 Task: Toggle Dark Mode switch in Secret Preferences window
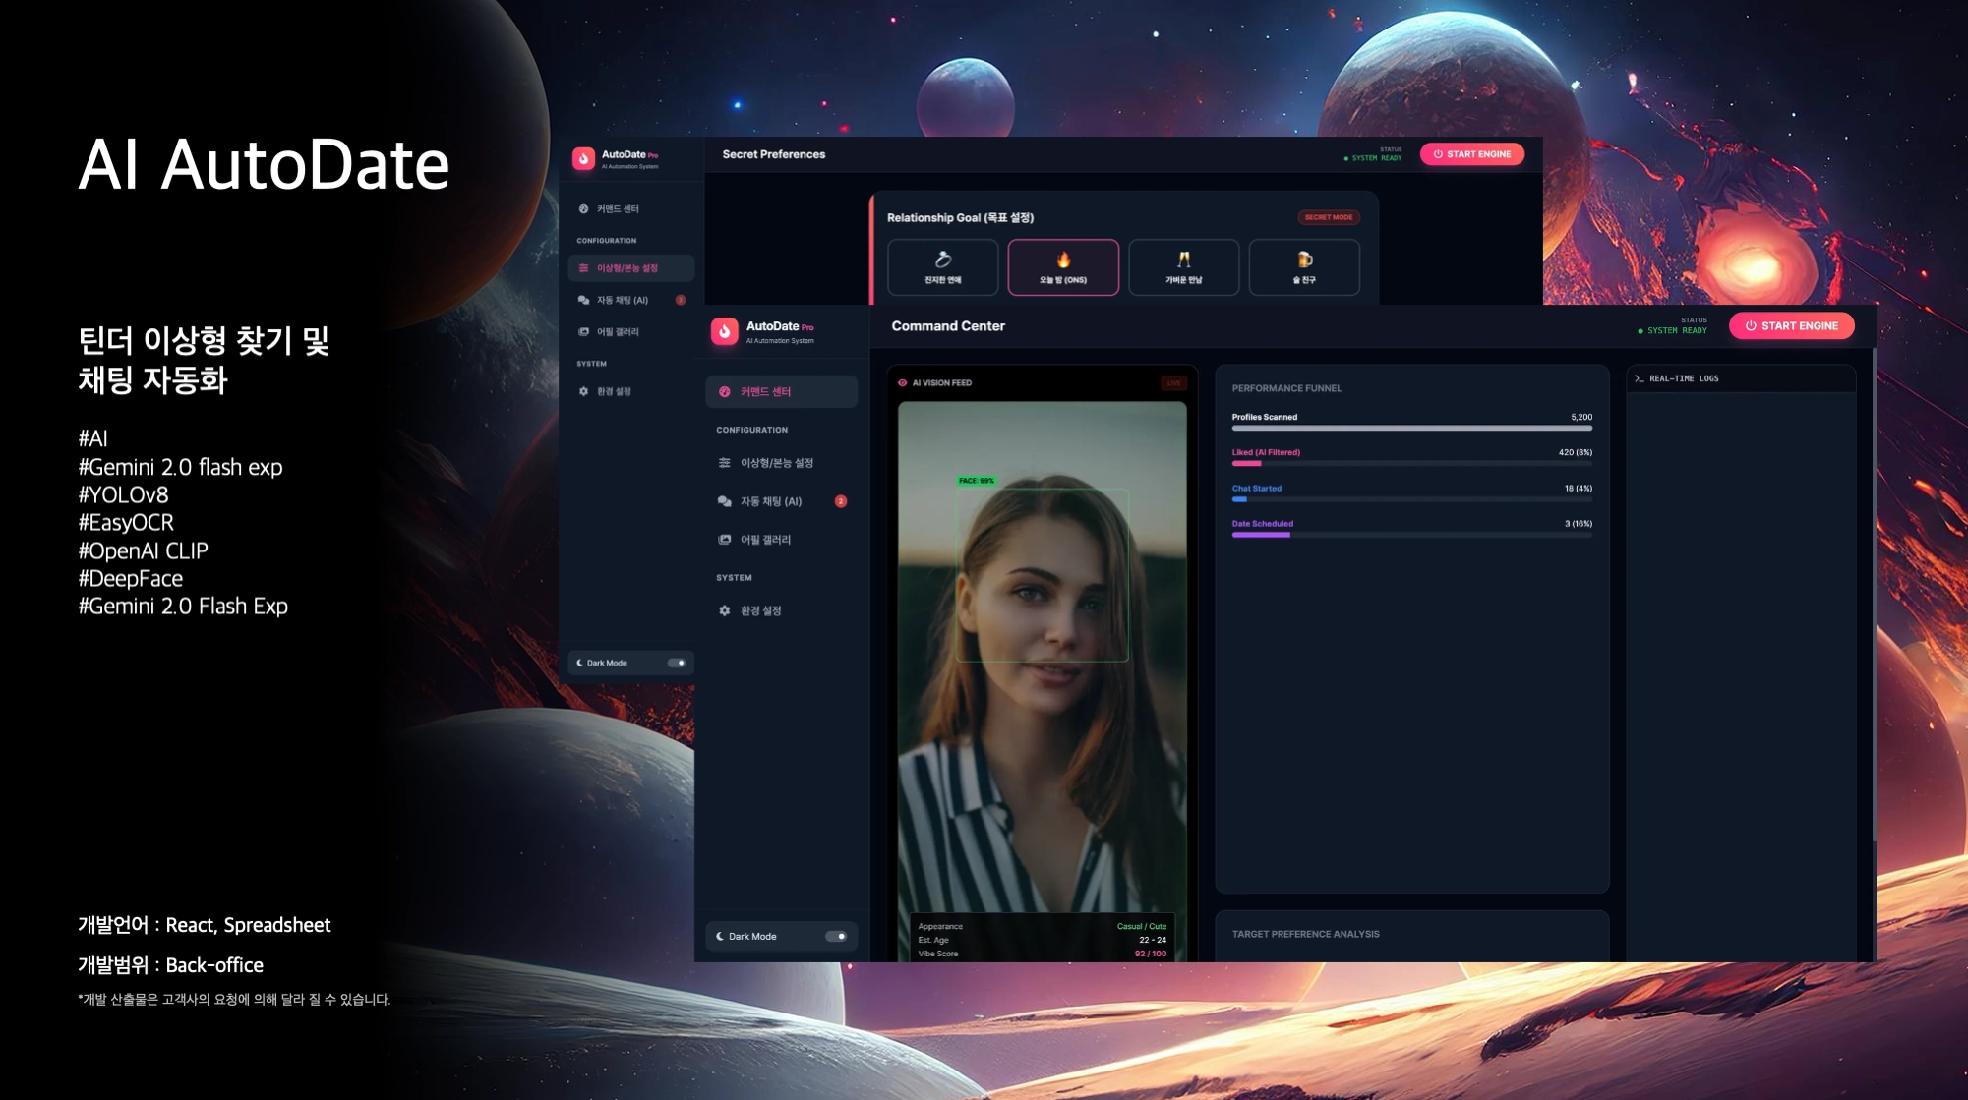point(677,663)
